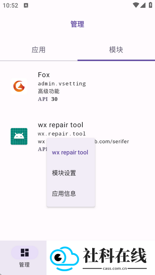
Task: Select the 模块 tab
Action: pos(116,50)
